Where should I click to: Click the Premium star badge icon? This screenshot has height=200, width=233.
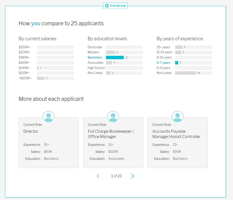click(x=107, y=6)
